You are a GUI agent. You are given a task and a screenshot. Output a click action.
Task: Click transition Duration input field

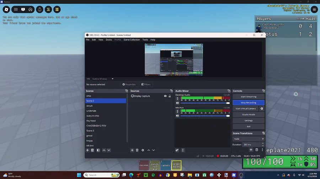(252, 144)
